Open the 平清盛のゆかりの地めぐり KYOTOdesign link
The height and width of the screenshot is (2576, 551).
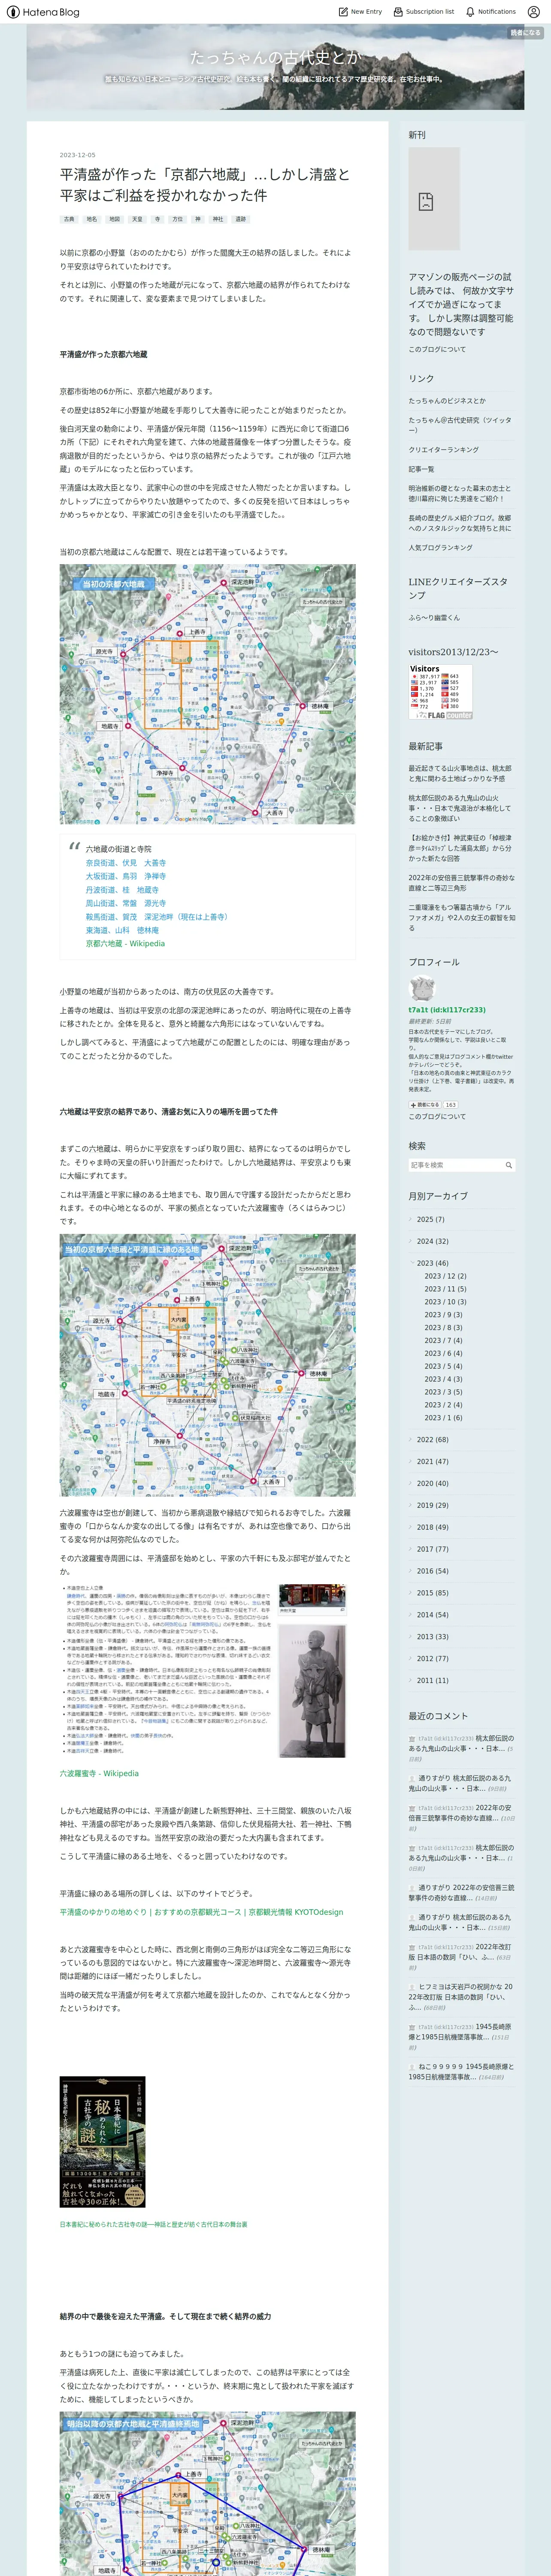pyautogui.click(x=201, y=1912)
